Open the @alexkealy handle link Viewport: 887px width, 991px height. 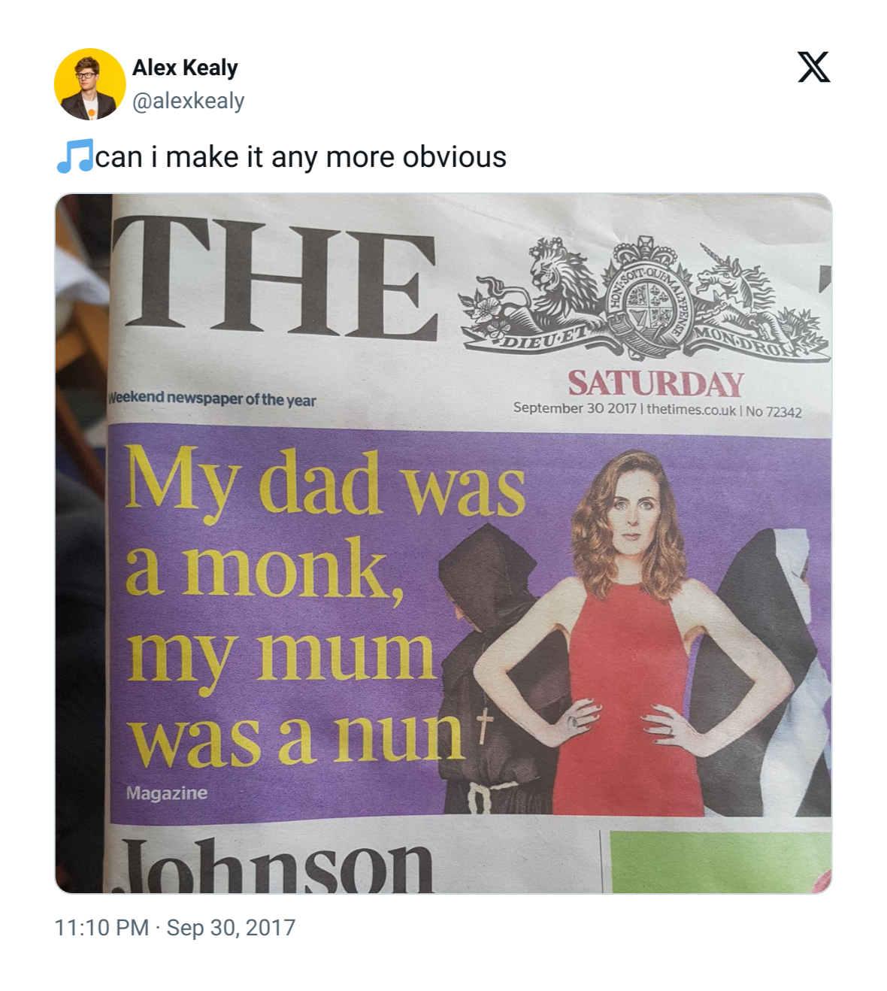189,101
